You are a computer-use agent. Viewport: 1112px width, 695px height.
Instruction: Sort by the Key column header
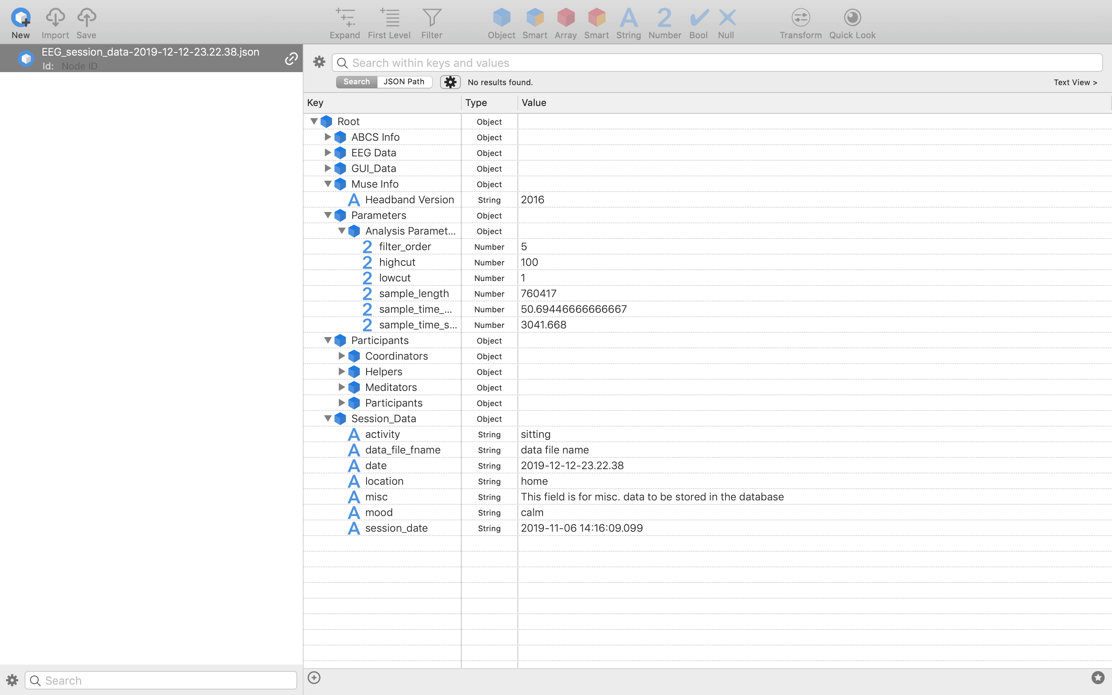[382, 103]
